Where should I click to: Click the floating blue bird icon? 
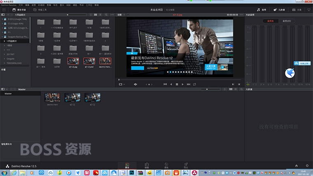[290, 73]
